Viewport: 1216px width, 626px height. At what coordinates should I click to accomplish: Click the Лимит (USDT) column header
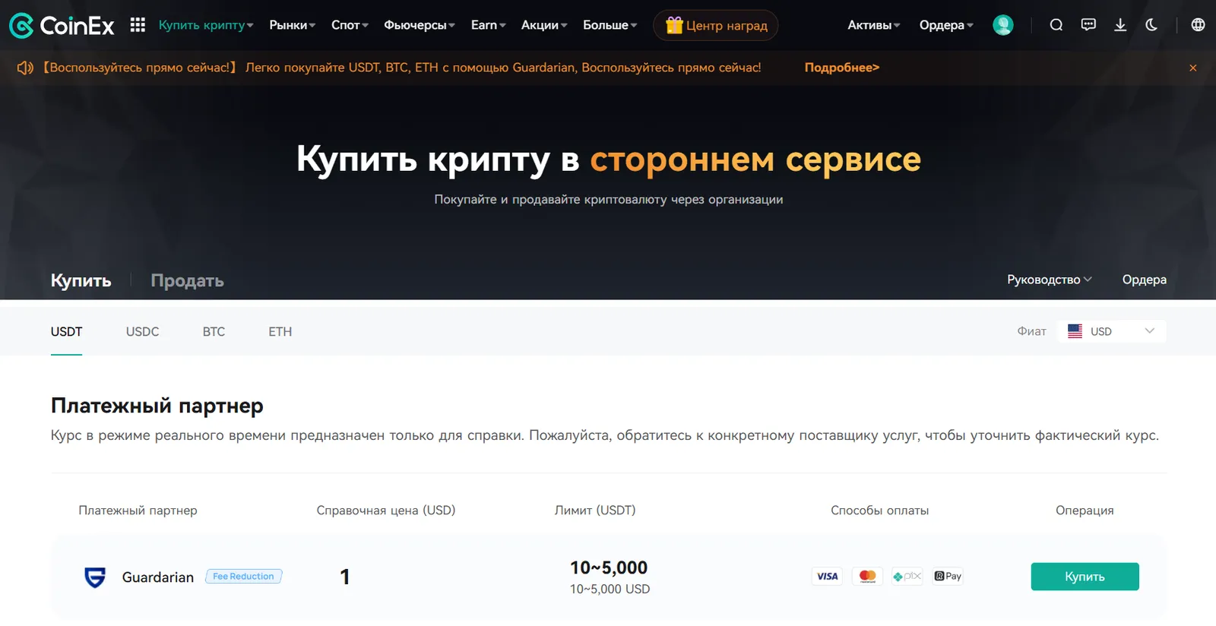pos(595,511)
